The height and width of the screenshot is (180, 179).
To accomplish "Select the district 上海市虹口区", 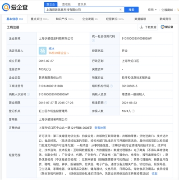I will (x=130, y=61).
